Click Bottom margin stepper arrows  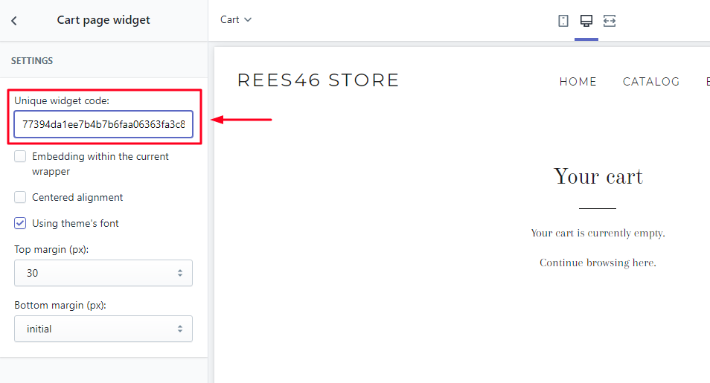(180, 329)
